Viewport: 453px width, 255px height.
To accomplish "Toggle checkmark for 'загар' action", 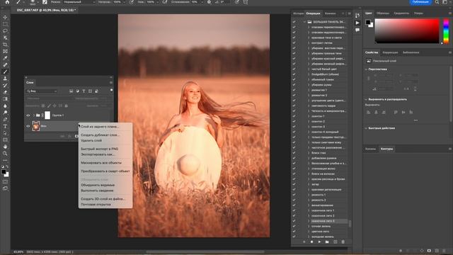I will coord(294,184).
